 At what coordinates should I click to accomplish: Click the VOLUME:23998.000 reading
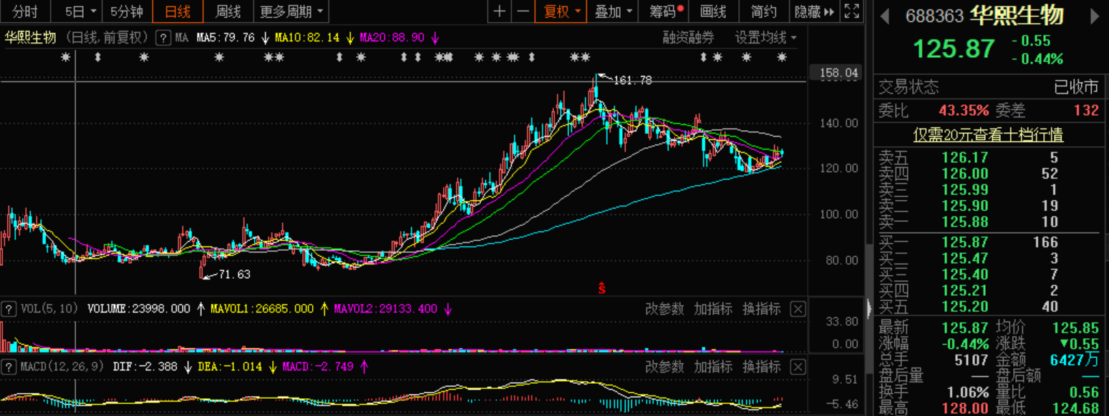point(139,309)
